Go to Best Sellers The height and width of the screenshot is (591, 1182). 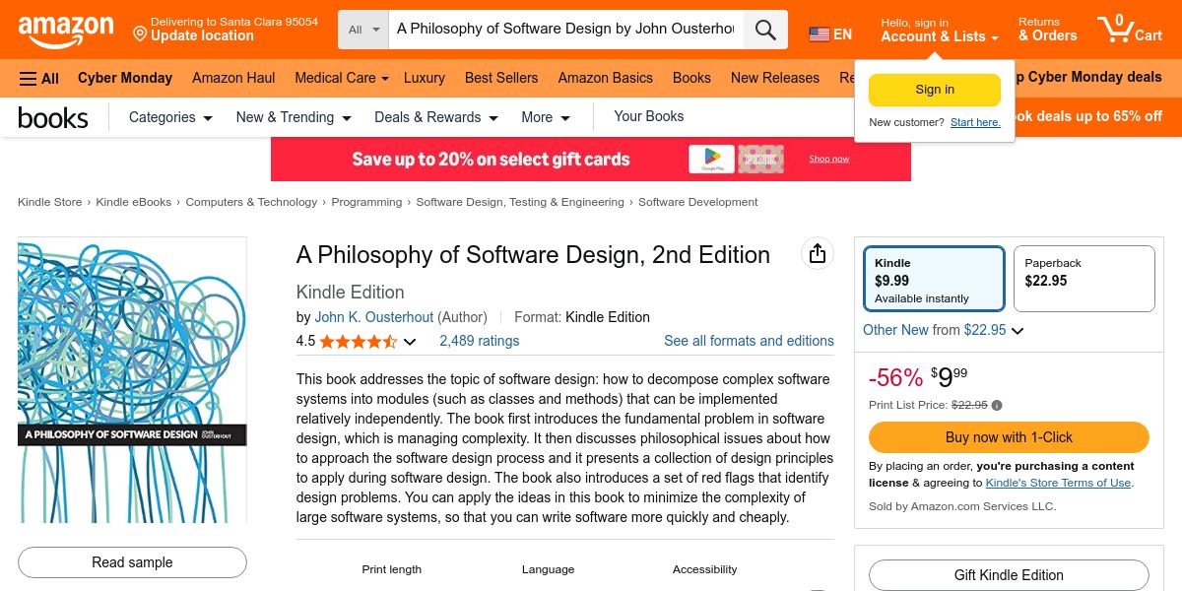[x=501, y=78]
